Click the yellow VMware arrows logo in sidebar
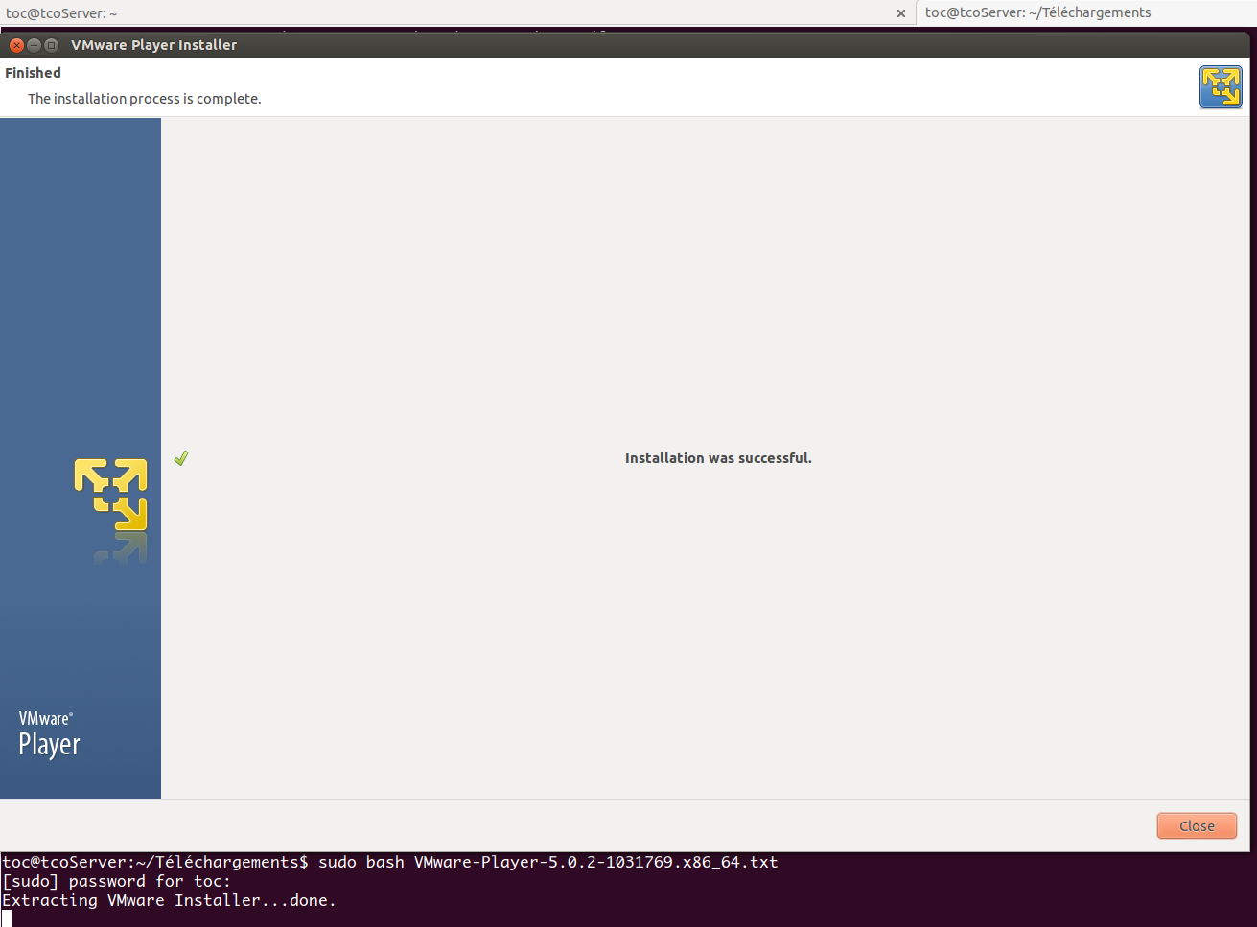 pyautogui.click(x=111, y=494)
